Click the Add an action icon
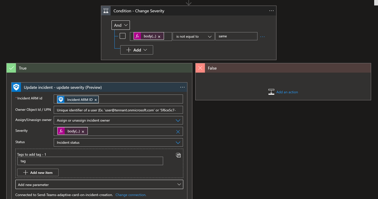Image resolution: width=378 pixels, height=199 pixels. coord(271,92)
